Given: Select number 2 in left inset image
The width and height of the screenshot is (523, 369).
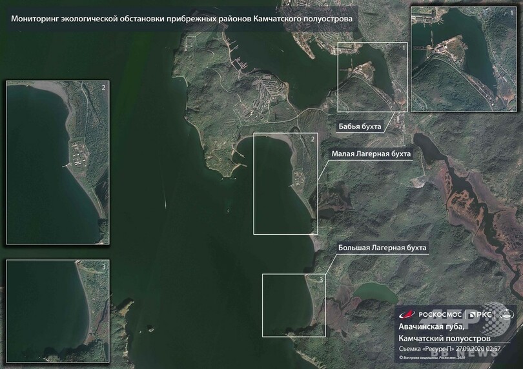Looking at the screenshot, I should point(103,86).
